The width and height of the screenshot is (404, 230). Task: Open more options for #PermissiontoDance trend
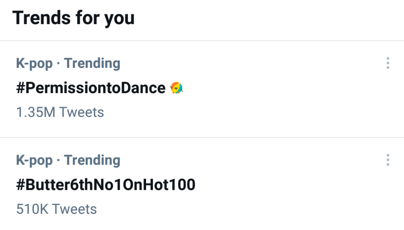(388, 63)
